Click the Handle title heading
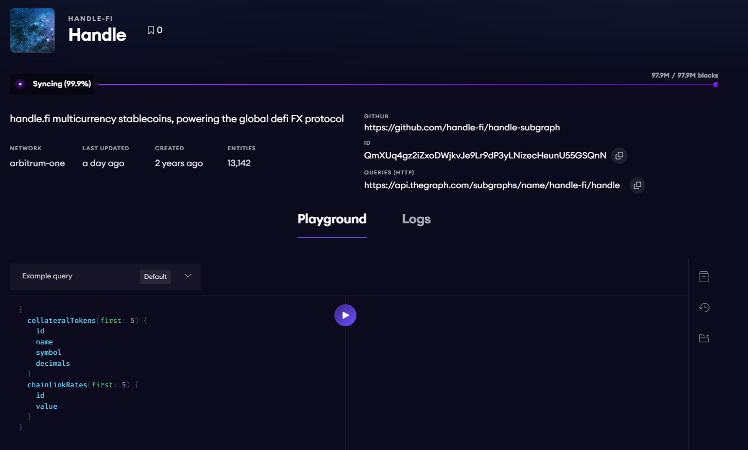Screen dimensions: 748x450 [x=97, y=35]
